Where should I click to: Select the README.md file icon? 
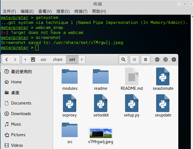click(x=132, y=76)
